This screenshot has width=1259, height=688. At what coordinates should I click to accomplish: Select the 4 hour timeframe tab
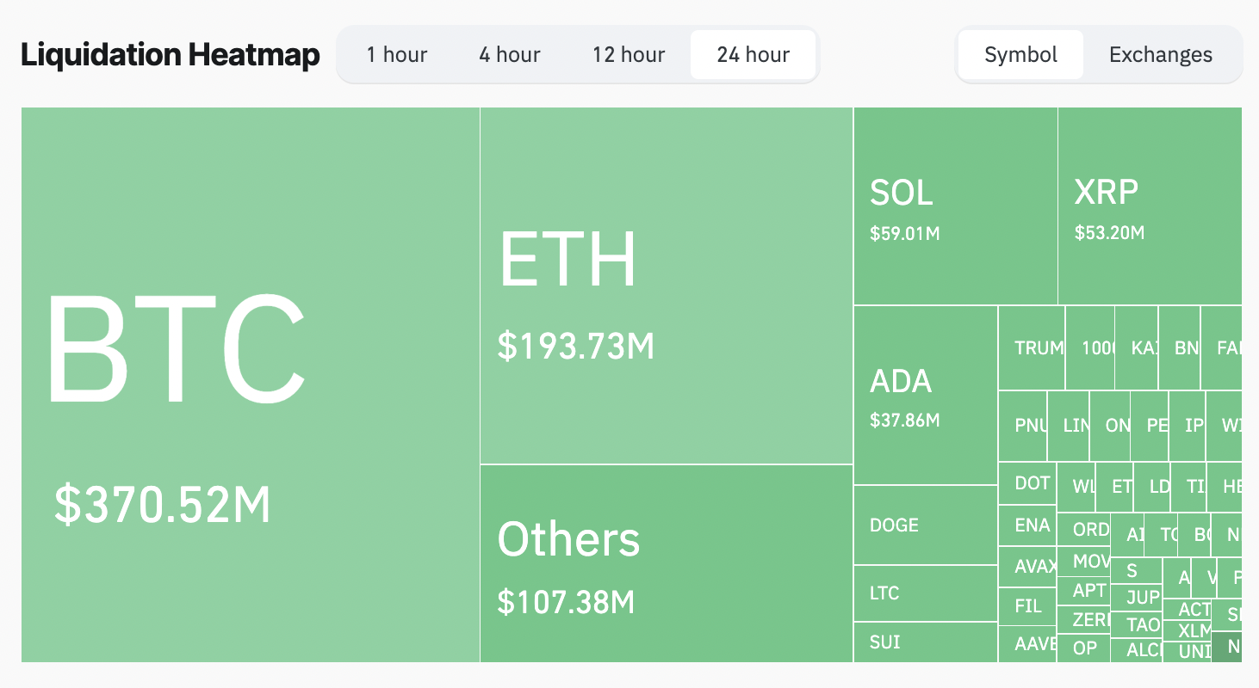pyautogui.click(x=510, y=55)
